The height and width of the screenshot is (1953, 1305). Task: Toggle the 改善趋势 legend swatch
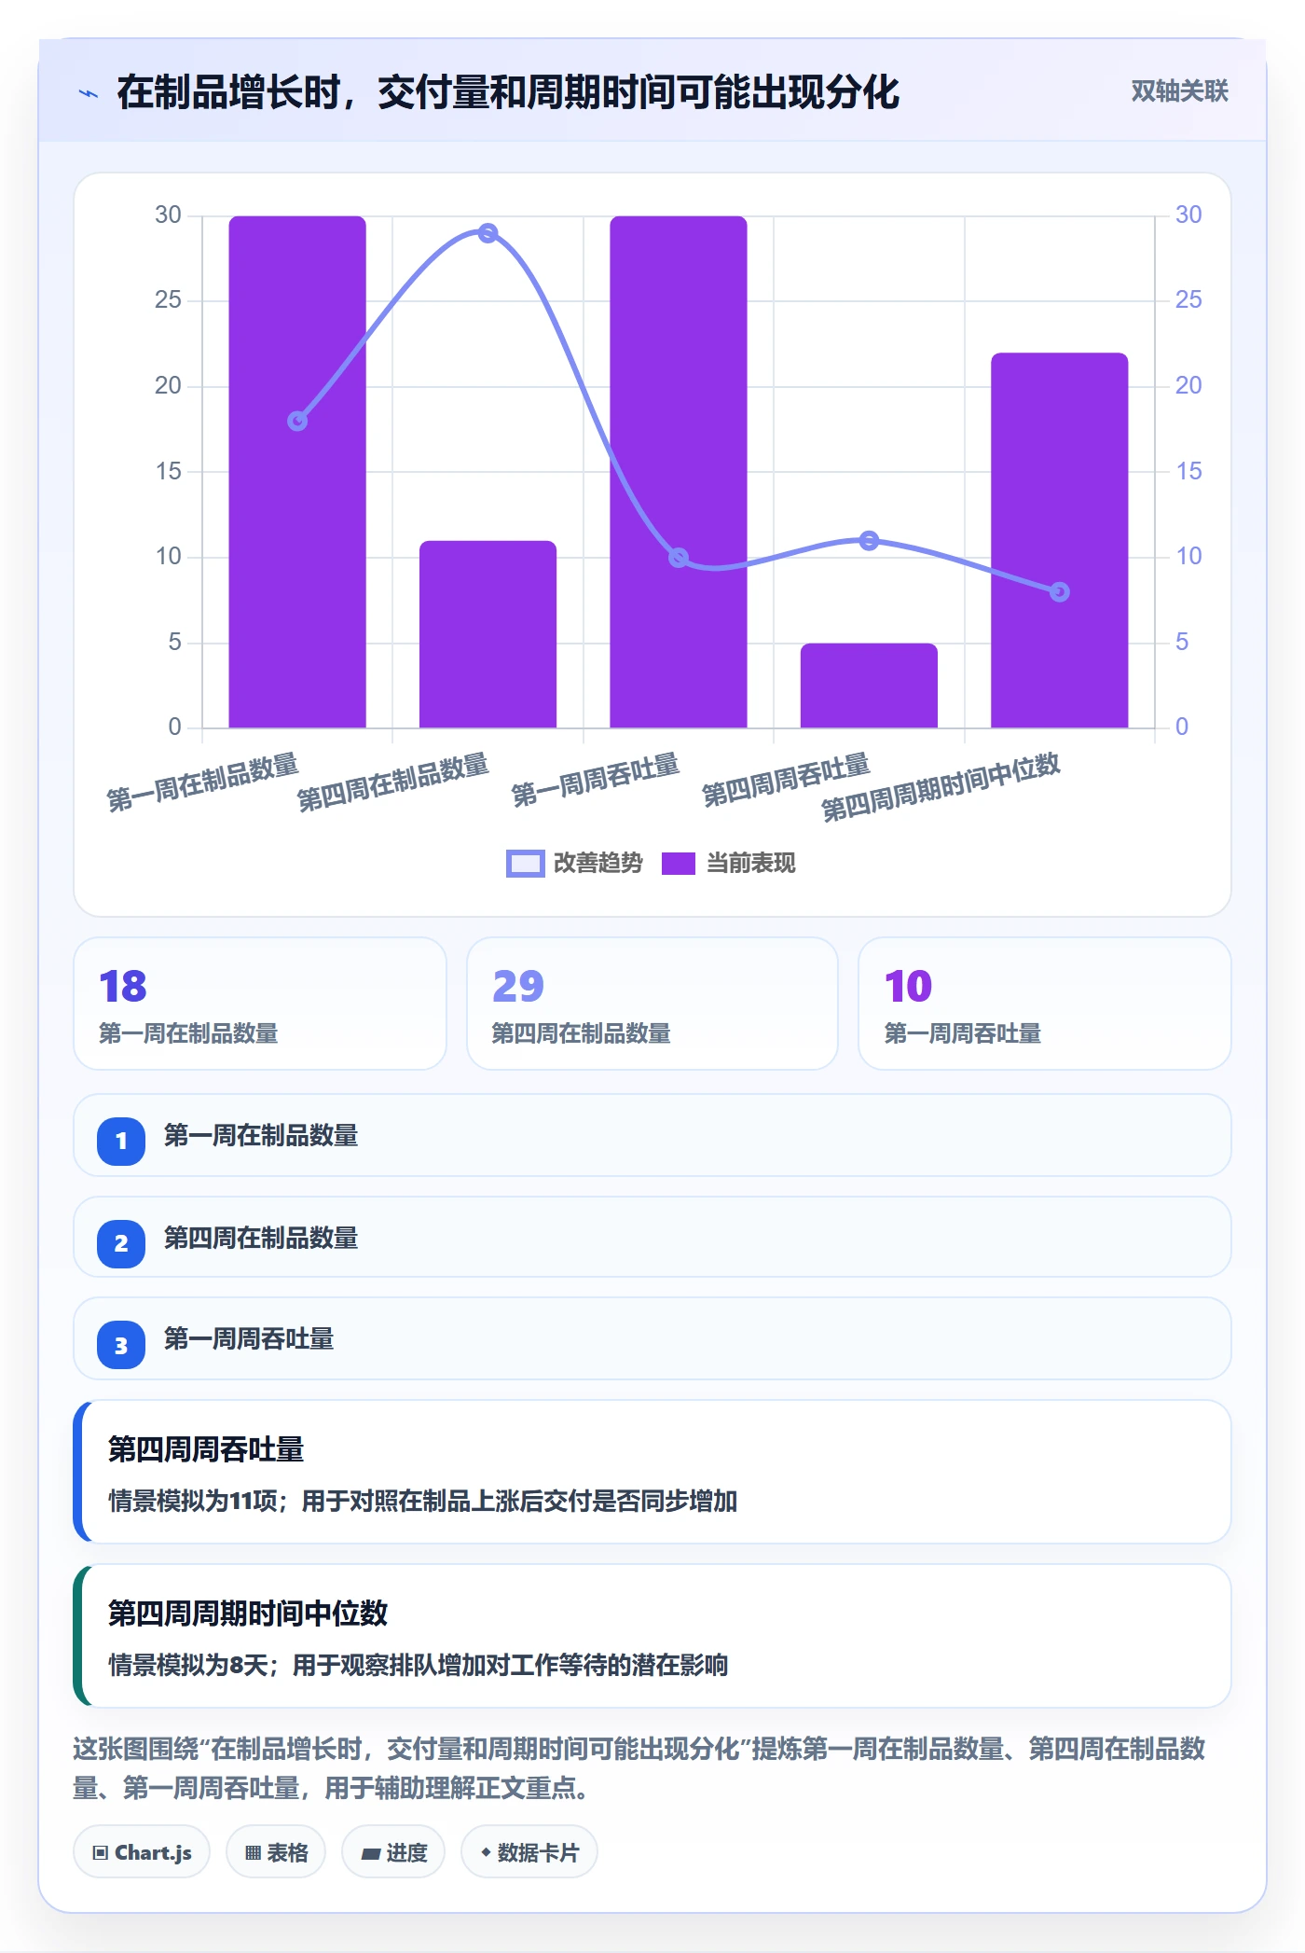click(525, 864)
